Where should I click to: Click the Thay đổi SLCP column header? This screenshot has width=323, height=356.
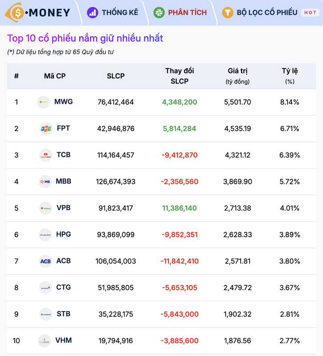pos(180,76)
